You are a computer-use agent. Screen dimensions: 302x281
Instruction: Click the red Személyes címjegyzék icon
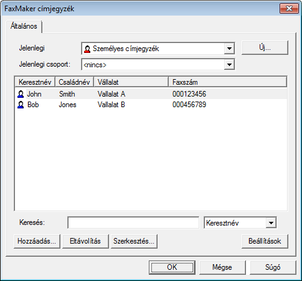tap(87, 49)
